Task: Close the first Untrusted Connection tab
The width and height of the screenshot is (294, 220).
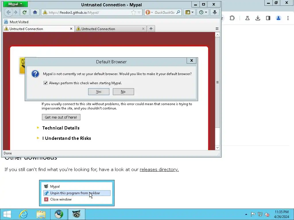Action: (x=71, y=29)
